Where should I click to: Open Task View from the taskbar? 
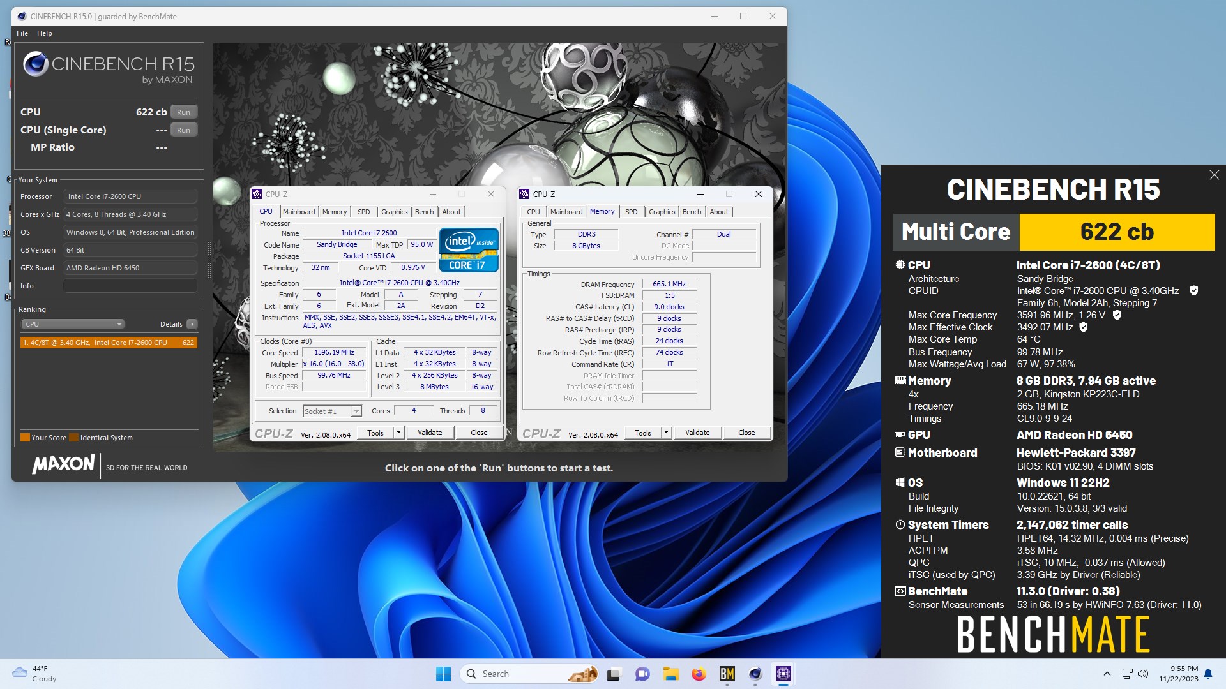coord(614,674)
